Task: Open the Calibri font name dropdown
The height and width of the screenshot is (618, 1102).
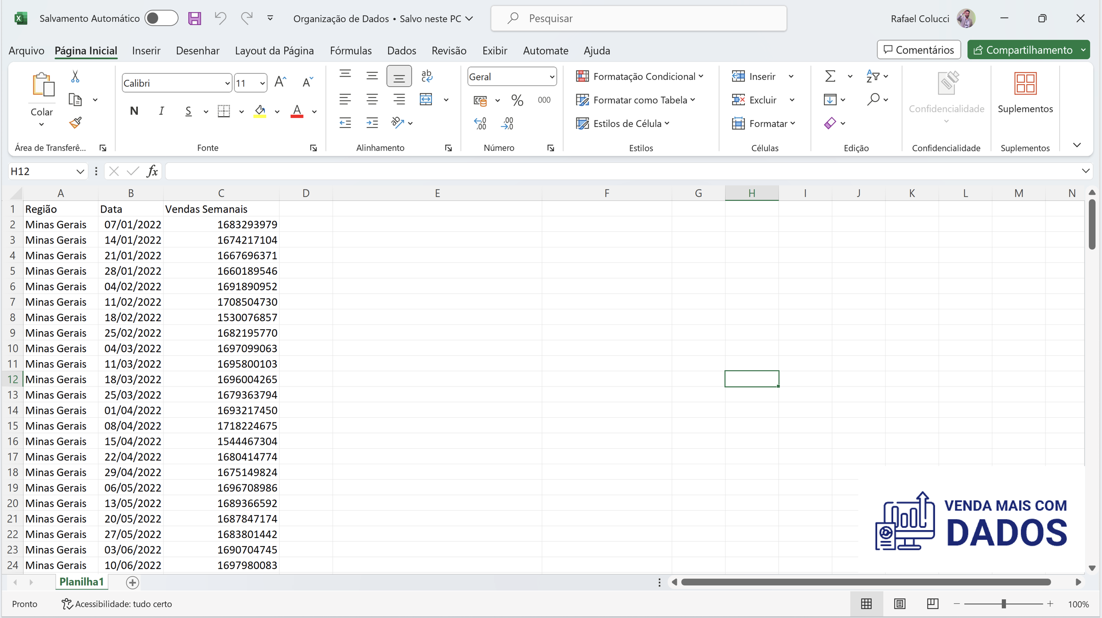Action: point(227,83)
